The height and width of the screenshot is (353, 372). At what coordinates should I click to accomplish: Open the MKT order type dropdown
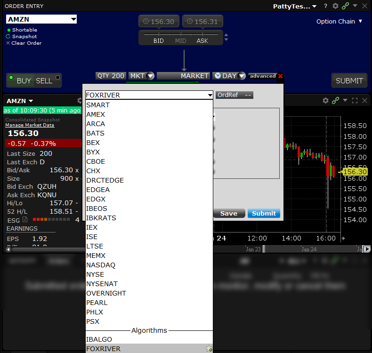pos(150,76)
